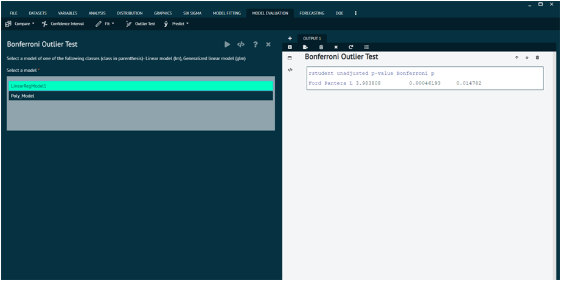
Task: Show the dialog's R code with the code icon
Action: pyautogui.click(x=241, y=44)
